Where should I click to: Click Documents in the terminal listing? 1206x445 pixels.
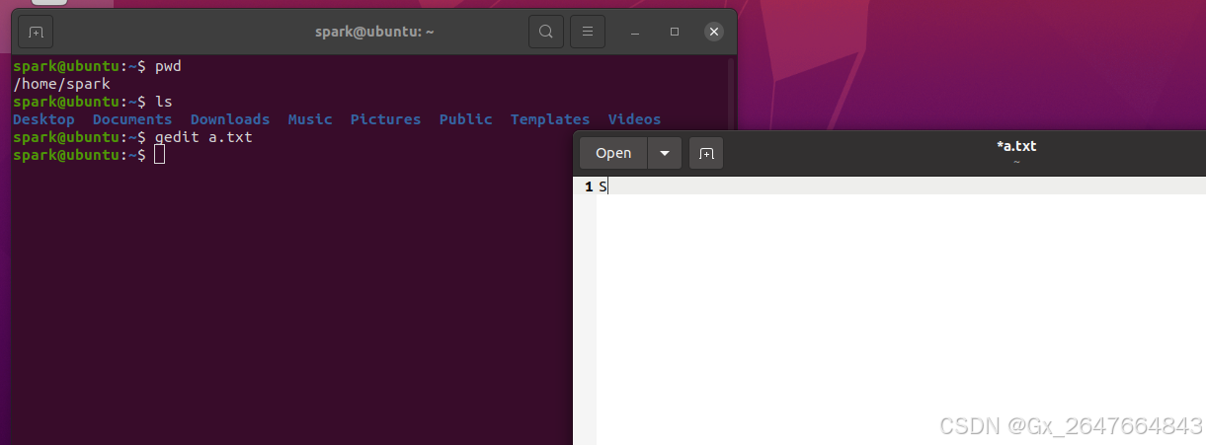[132, 119]
